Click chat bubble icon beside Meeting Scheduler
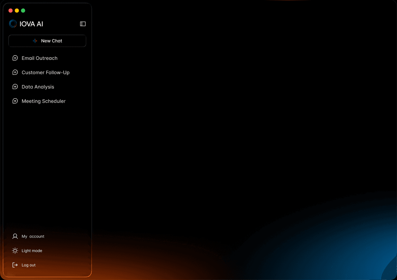The image size is (397, 280). tap(15, 101)
